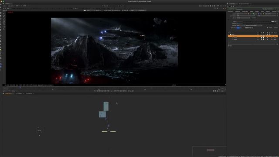This screenshot has height=157, width=279.
Task: Click the node graph mini-map navigator
Action: pos(209,151)
